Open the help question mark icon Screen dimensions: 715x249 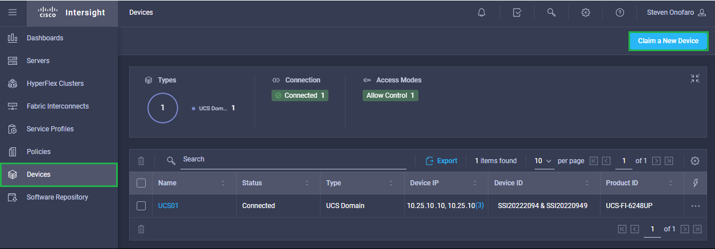pyautogui.click(x=620, y=13)
